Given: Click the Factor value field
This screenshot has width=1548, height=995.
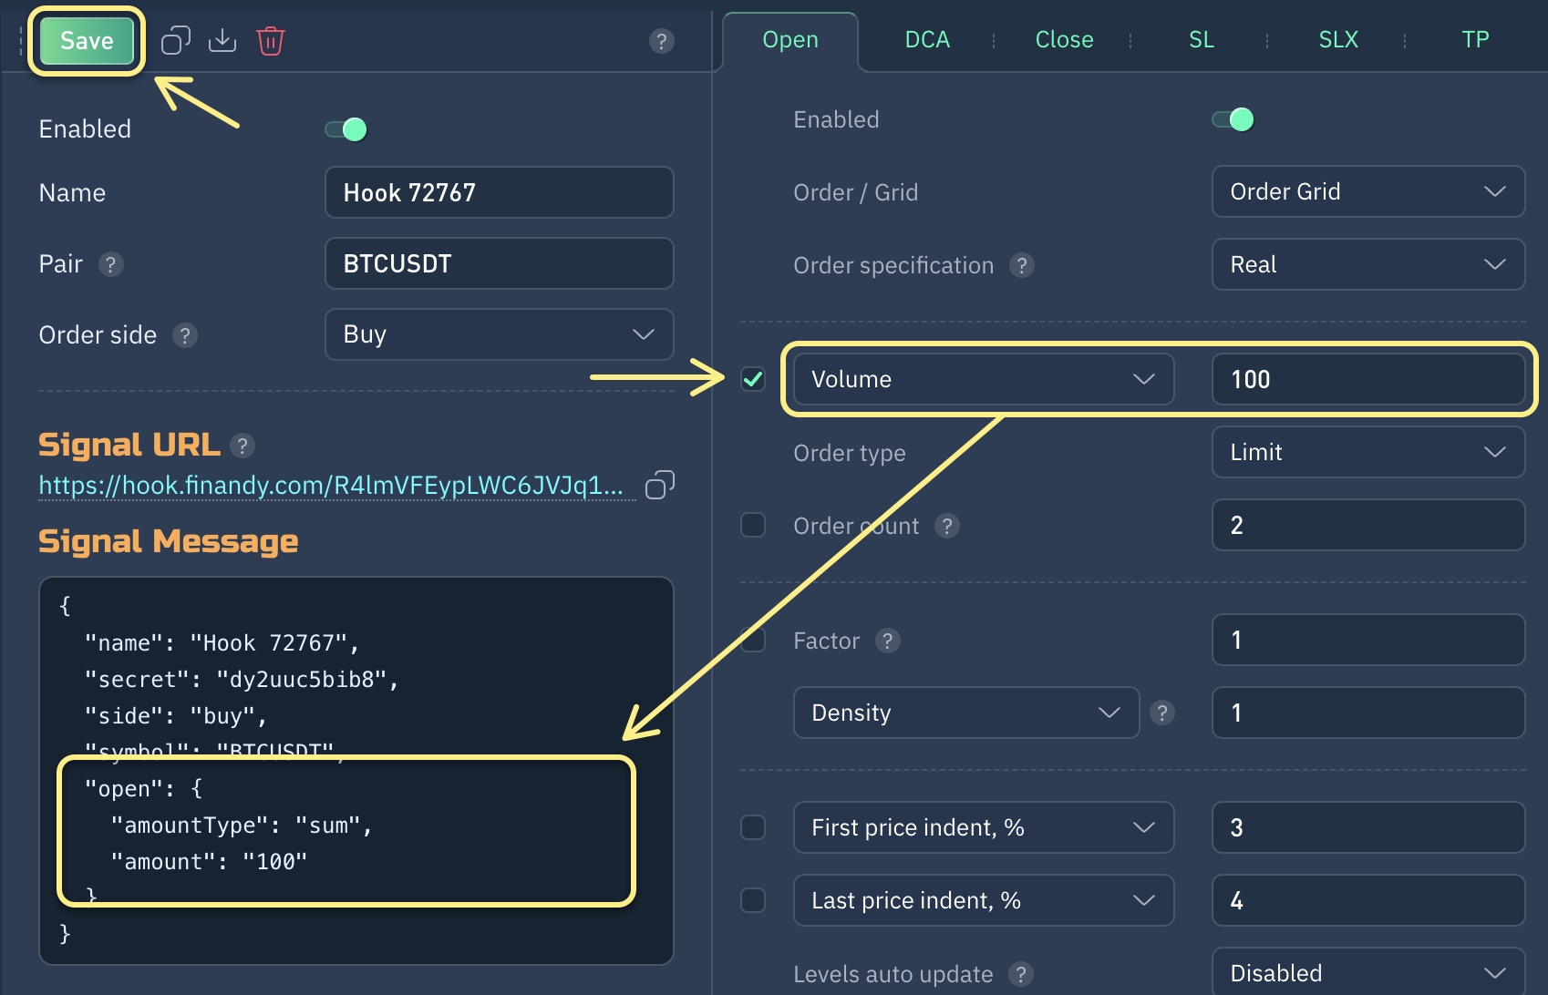Looking at the screenshot, I should (x=1367, y=640).
